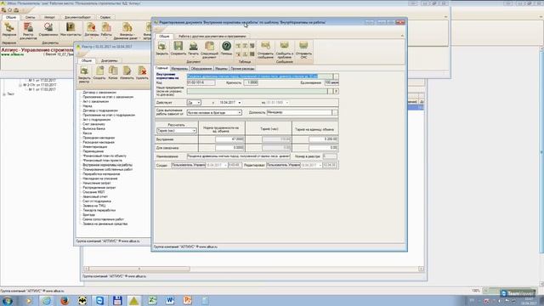Save the document with the Сохранить icon

(x=178, y=48)
